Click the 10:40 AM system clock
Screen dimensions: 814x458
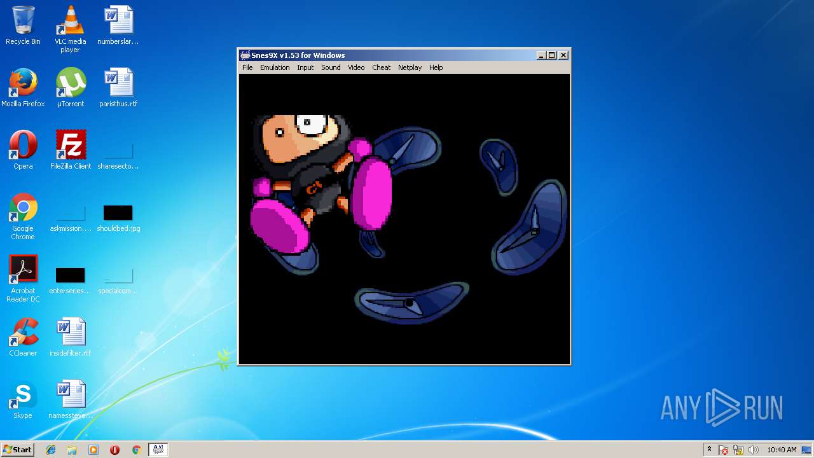[782, 450]
